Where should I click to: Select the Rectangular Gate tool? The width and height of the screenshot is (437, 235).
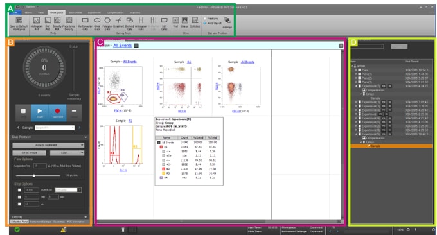point(85,23)
